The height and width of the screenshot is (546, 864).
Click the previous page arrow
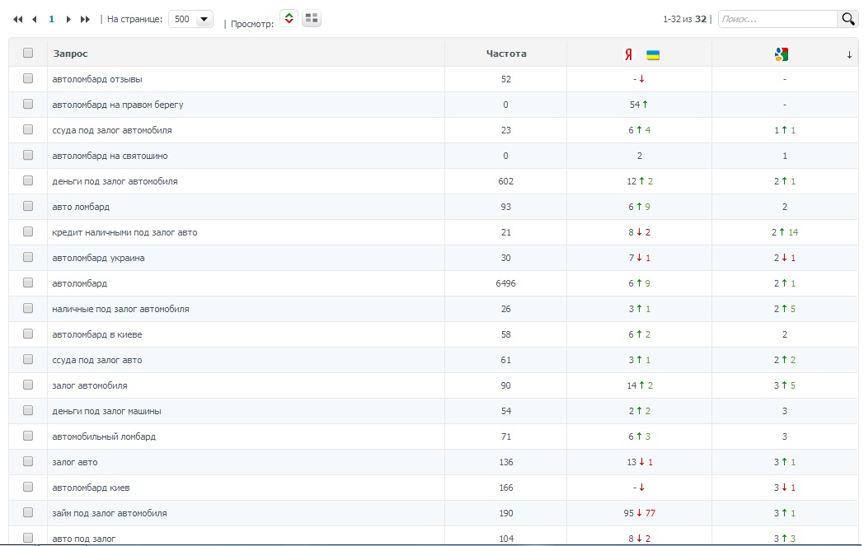35,19
